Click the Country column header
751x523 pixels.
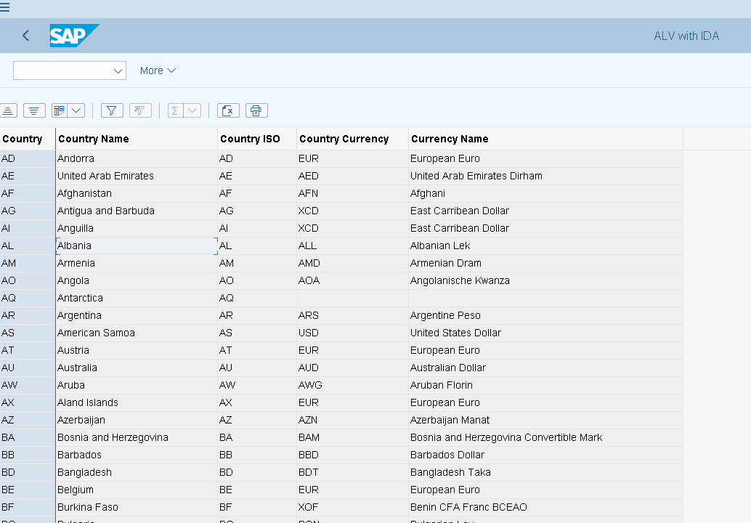pyautogui.click(x=28, y=139)
